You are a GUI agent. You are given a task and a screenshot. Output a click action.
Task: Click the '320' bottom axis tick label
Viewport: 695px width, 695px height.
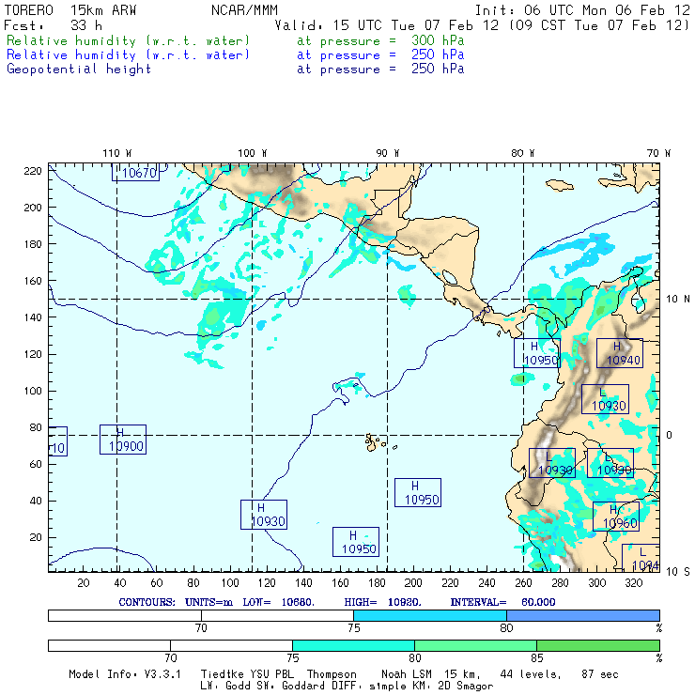[x=633, y=583]
